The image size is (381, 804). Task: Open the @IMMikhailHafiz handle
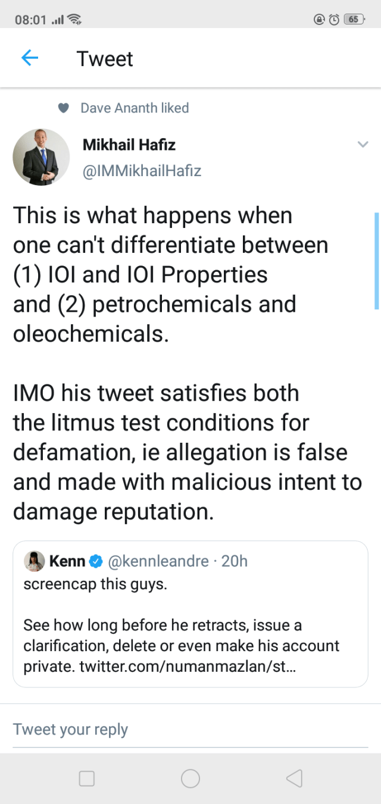click(142, 171)
